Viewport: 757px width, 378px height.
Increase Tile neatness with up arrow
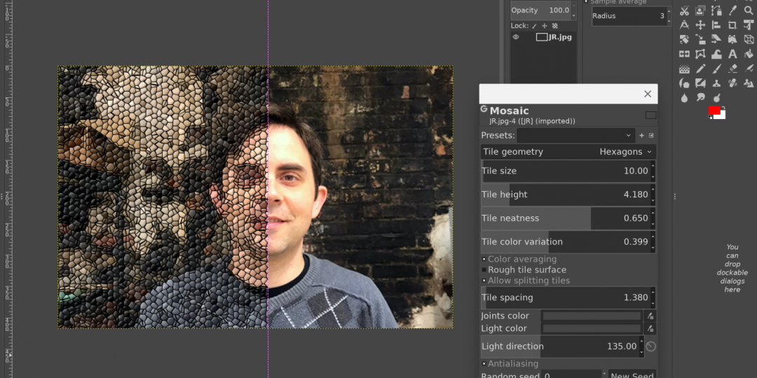[x=653, y=213]
